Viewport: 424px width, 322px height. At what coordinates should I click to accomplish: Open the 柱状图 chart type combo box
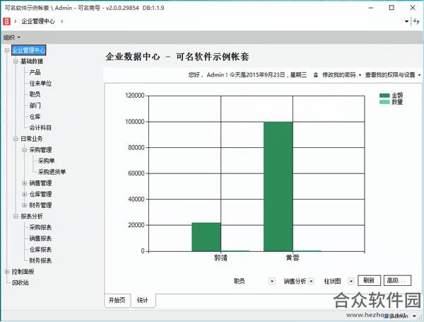pyautogui.click(x=351, y=282)
